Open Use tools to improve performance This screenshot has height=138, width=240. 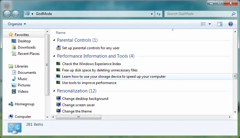point(89,83)
